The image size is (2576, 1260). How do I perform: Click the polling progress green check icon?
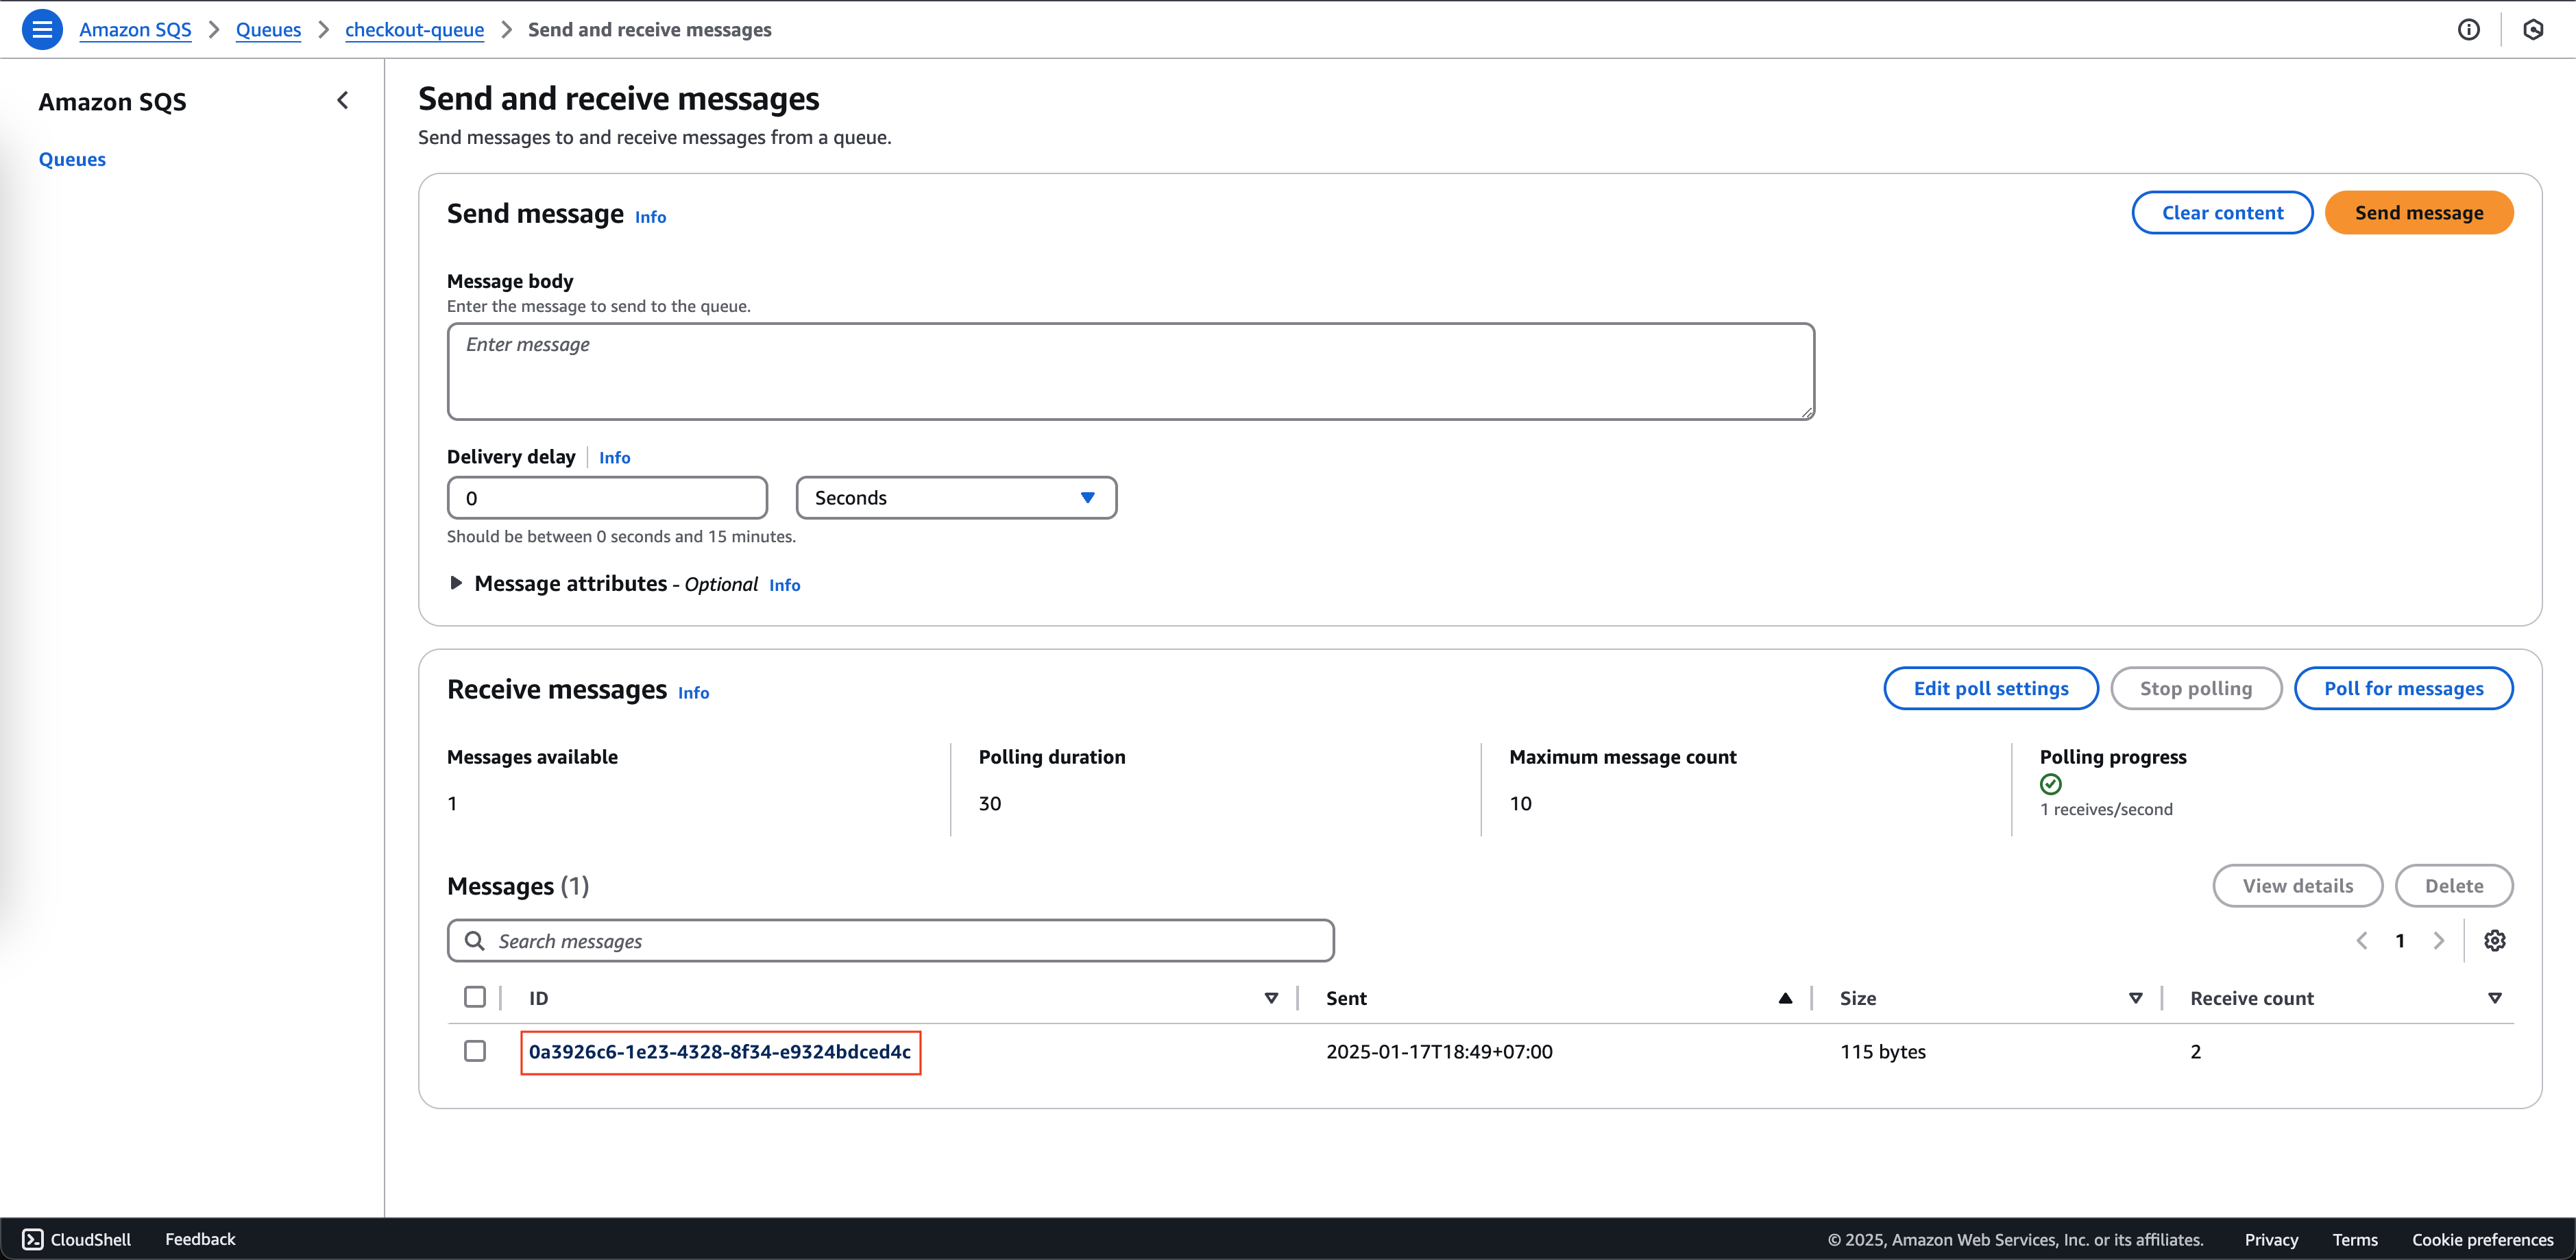point(2051,784)
